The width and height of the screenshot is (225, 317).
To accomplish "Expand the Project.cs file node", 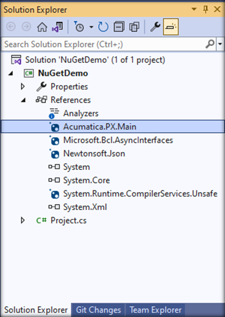I will [23, 220].
